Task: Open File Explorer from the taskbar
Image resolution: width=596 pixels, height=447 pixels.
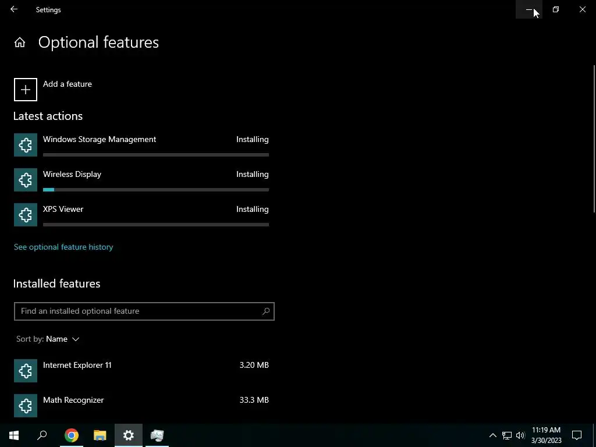Action: click(100, 435)
